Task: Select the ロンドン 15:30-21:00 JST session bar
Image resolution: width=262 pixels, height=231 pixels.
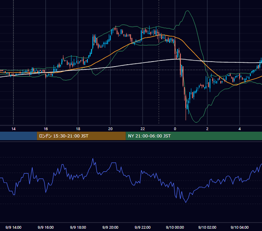Action: pos(81,136)
